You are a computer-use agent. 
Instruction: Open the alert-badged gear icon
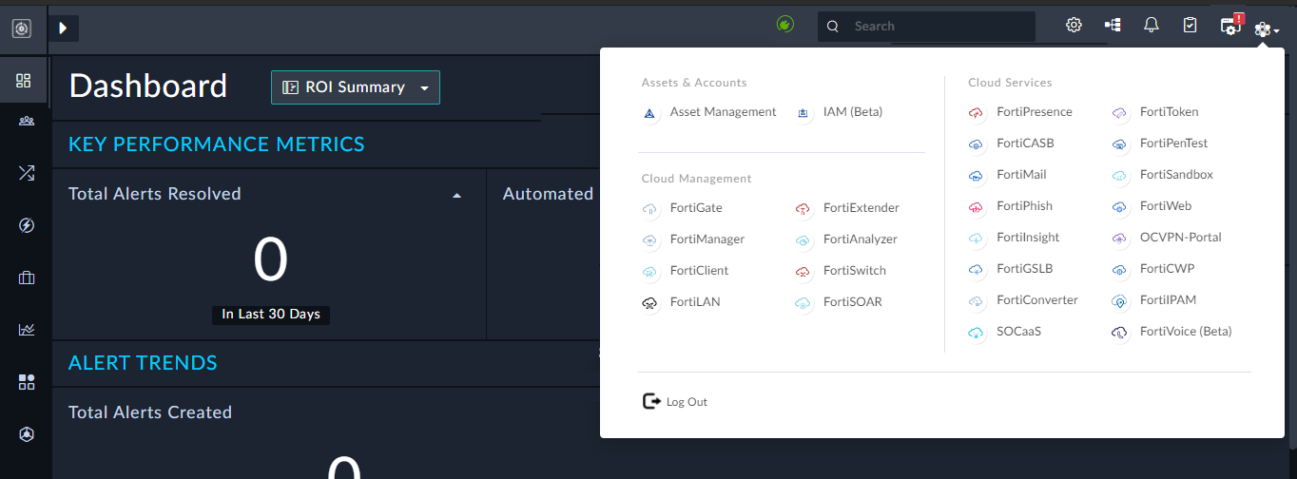1231,26
